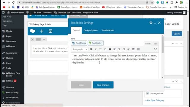Collapse upper meta box triangle toggle

point(181,44)
